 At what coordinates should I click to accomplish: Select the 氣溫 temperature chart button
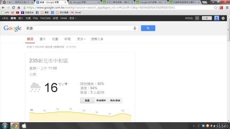click(x=87, y=100)
